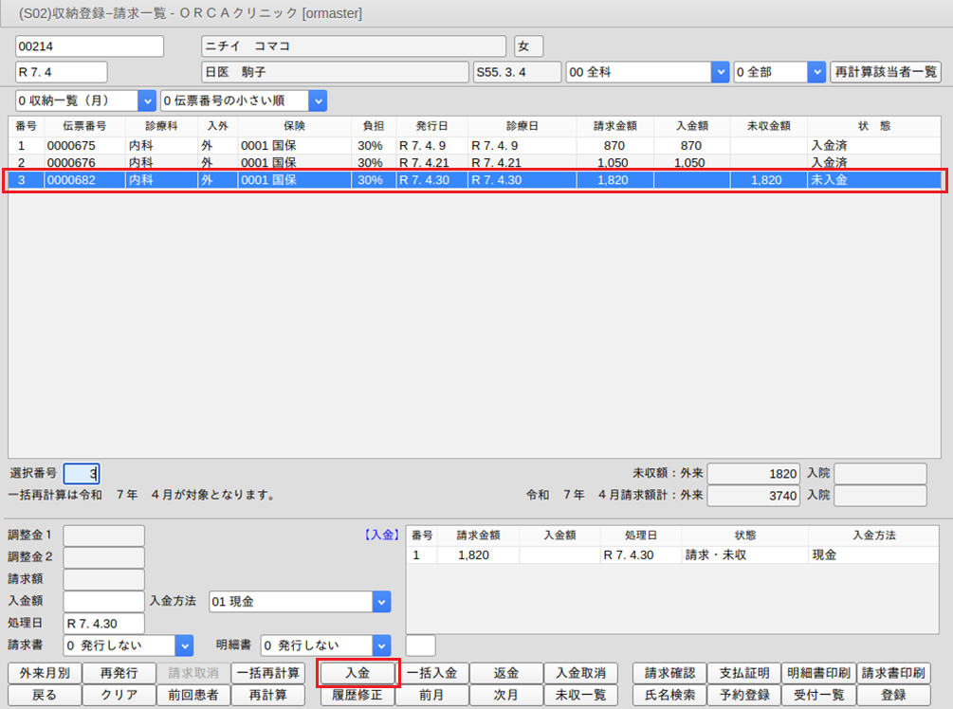953x709 pixels.
Task: Click the 登録 register button
Action: tap(893, 695)
